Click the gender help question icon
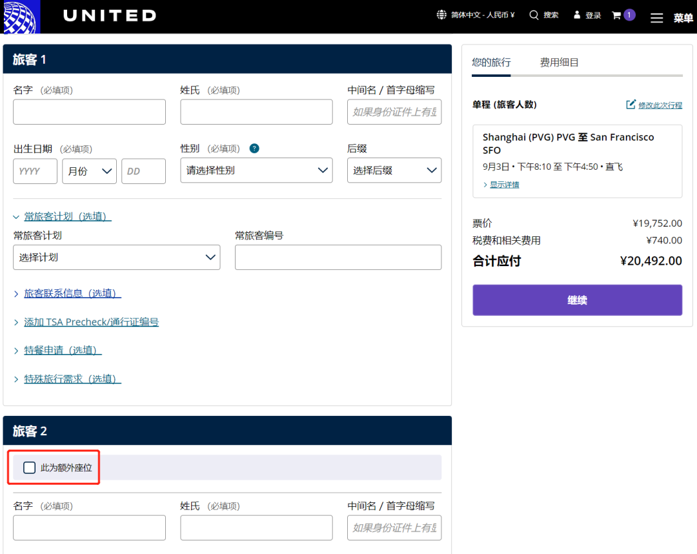The height and width of the screenshot is (554, 697). tap(254, 149)
